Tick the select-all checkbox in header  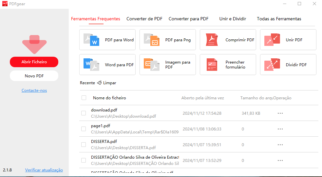click(x=84, y=98)
